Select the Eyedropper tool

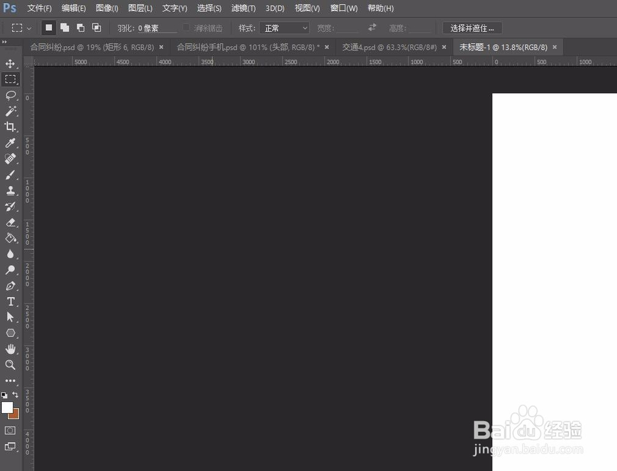coord(10,142)
